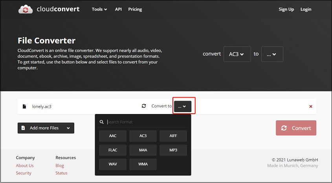The image size is (332, 183).
Task: Select AIFF format
Action: 173,136
